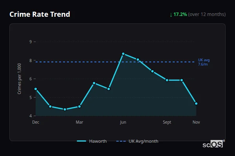Click the data point right before Jun
Image resolution: width=235 pixels, height=156 pixels.
[108, 89]
